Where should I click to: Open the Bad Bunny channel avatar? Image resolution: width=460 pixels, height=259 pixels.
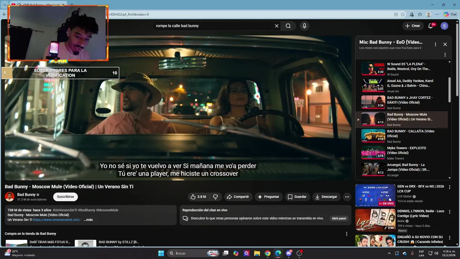pos(9,197)
